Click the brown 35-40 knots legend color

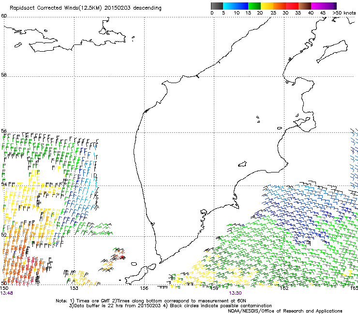point(305,6)
